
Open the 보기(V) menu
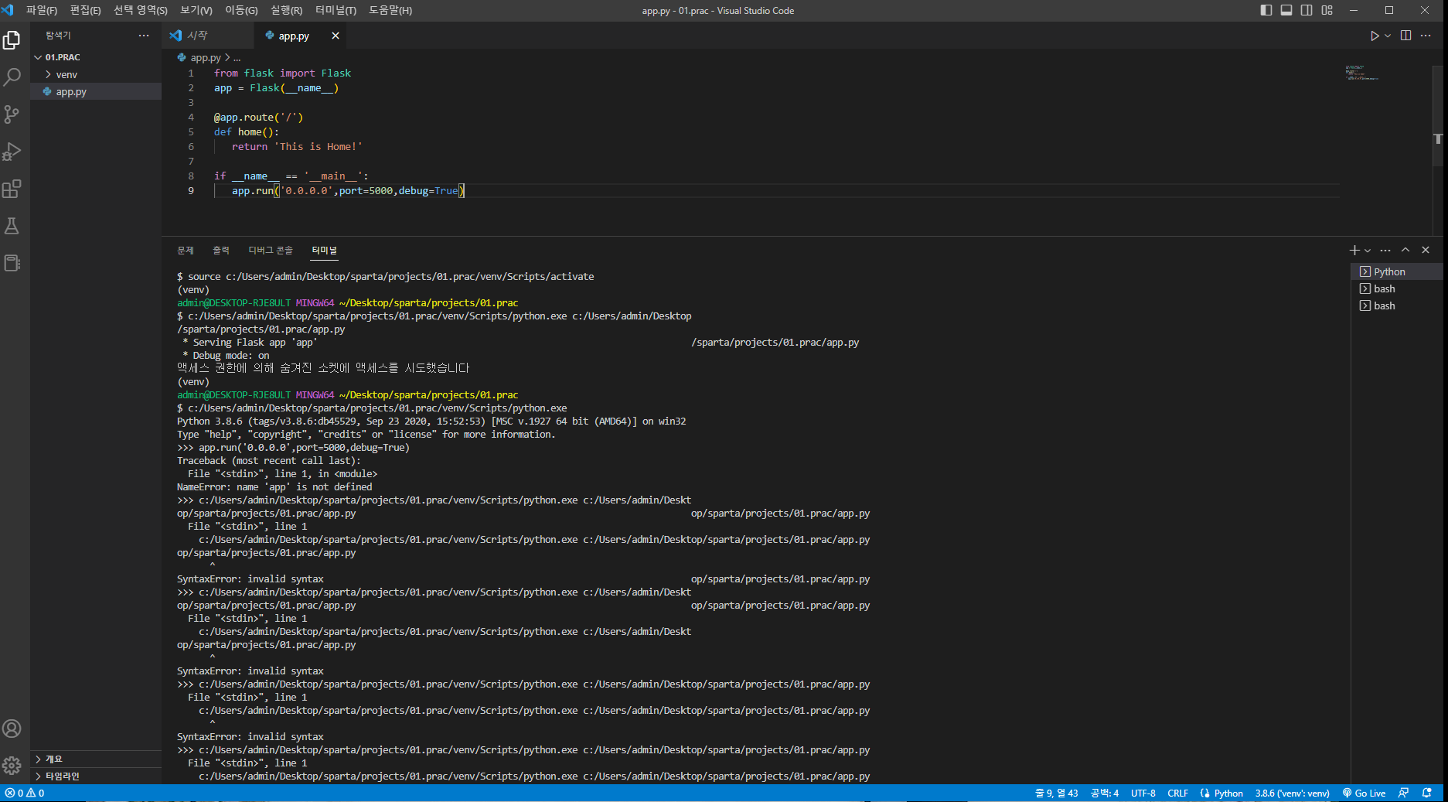pos(196,10)
